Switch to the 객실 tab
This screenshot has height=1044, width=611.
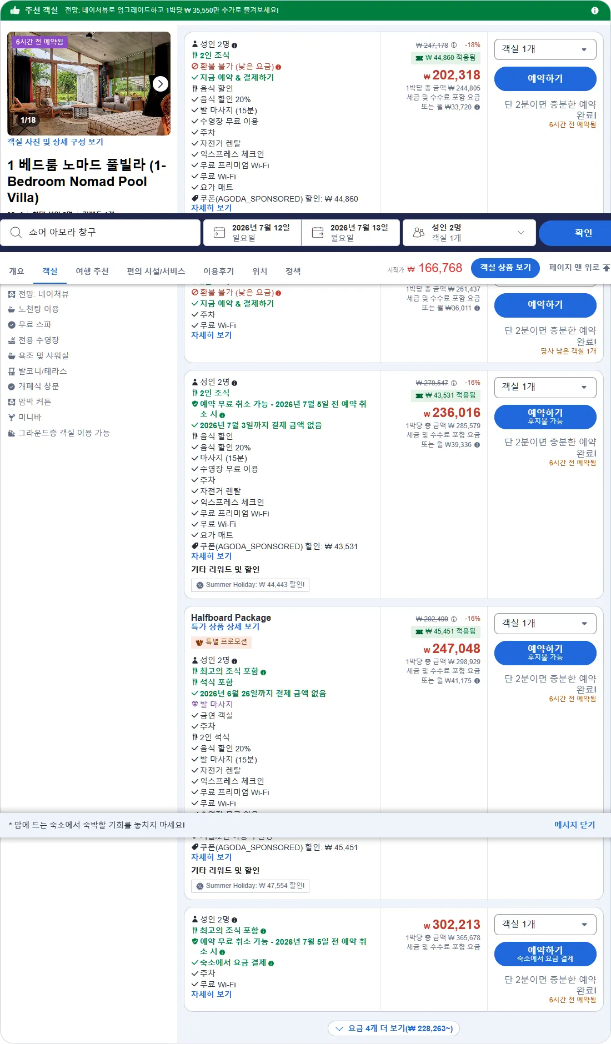[x=50, y=272]
